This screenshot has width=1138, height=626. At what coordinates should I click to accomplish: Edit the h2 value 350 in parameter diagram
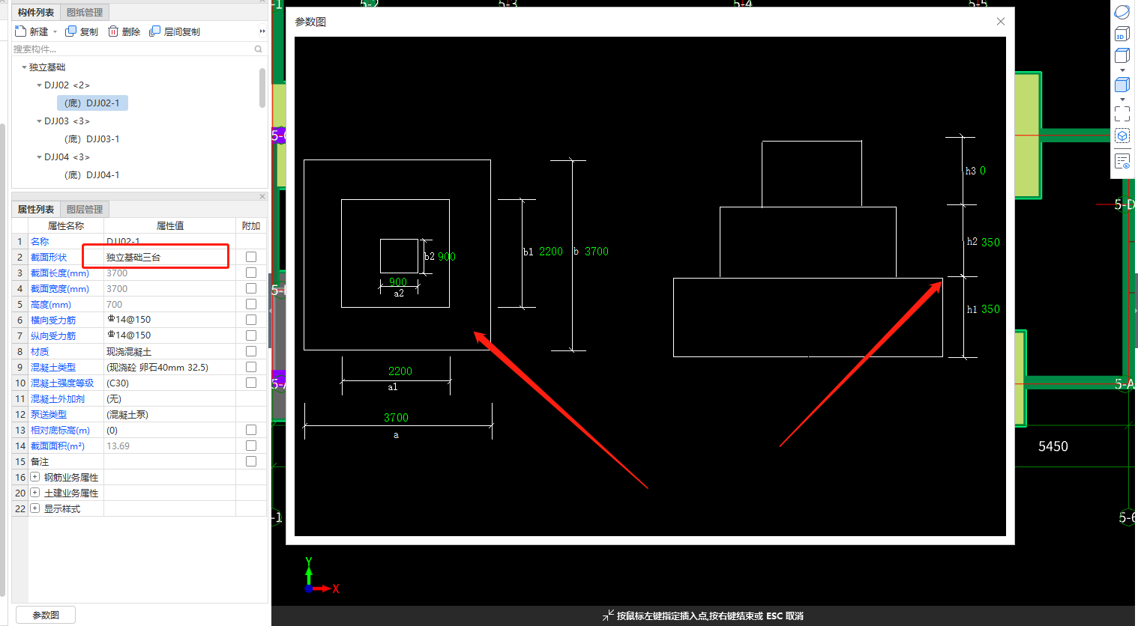tap(990, 242)
